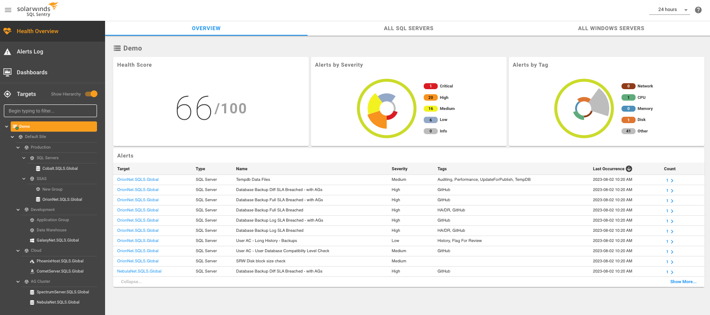Open OrionNet.SQLS.Global link for Long History Backups
Screen dimensions: 710x315
click(x=138, y=241)
